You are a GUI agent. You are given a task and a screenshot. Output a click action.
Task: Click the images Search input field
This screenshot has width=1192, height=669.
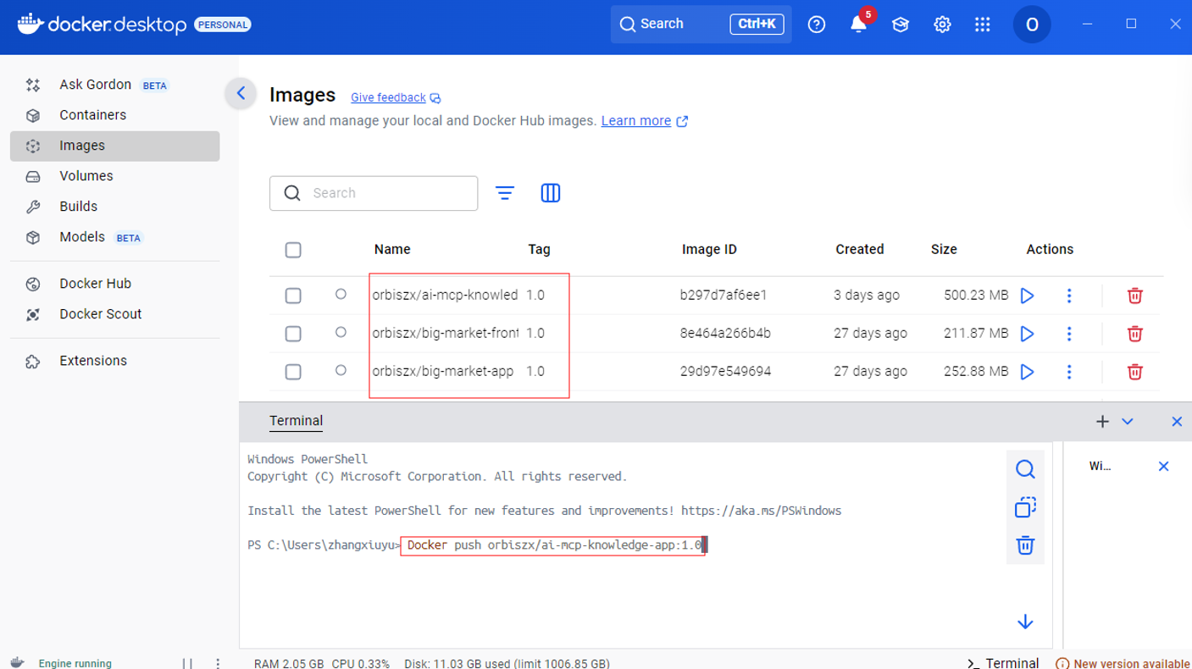[x=374, y=193]
